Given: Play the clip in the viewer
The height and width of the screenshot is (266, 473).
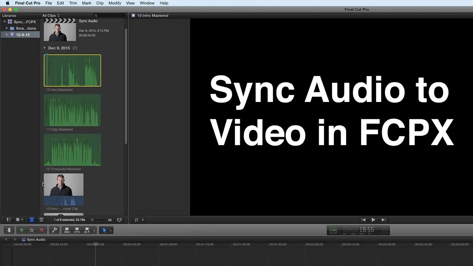Looking at the screenshot, I should pos(373,220).
